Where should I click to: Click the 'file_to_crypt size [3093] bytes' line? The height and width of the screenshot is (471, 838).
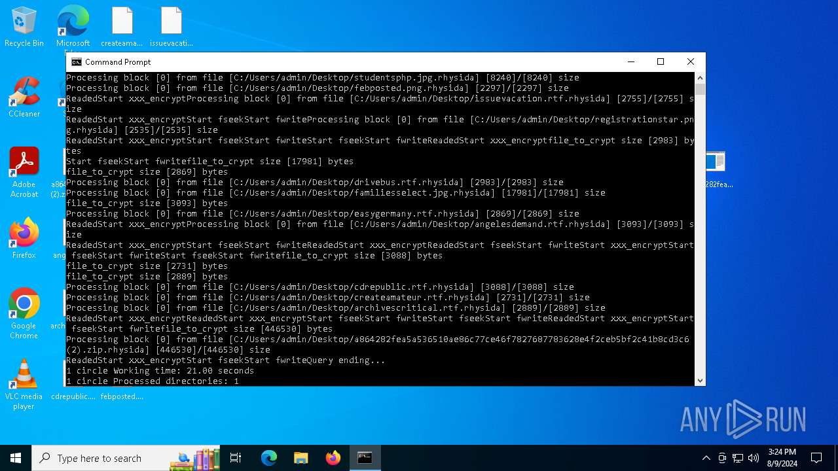(x=147, y=203)
